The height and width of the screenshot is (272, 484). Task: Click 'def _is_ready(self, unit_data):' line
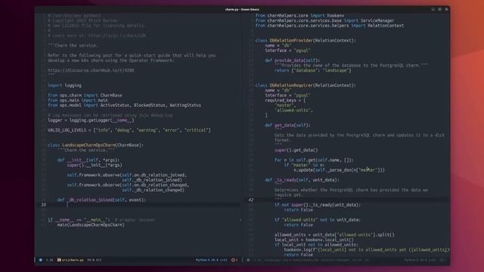(x=302, y=180)
